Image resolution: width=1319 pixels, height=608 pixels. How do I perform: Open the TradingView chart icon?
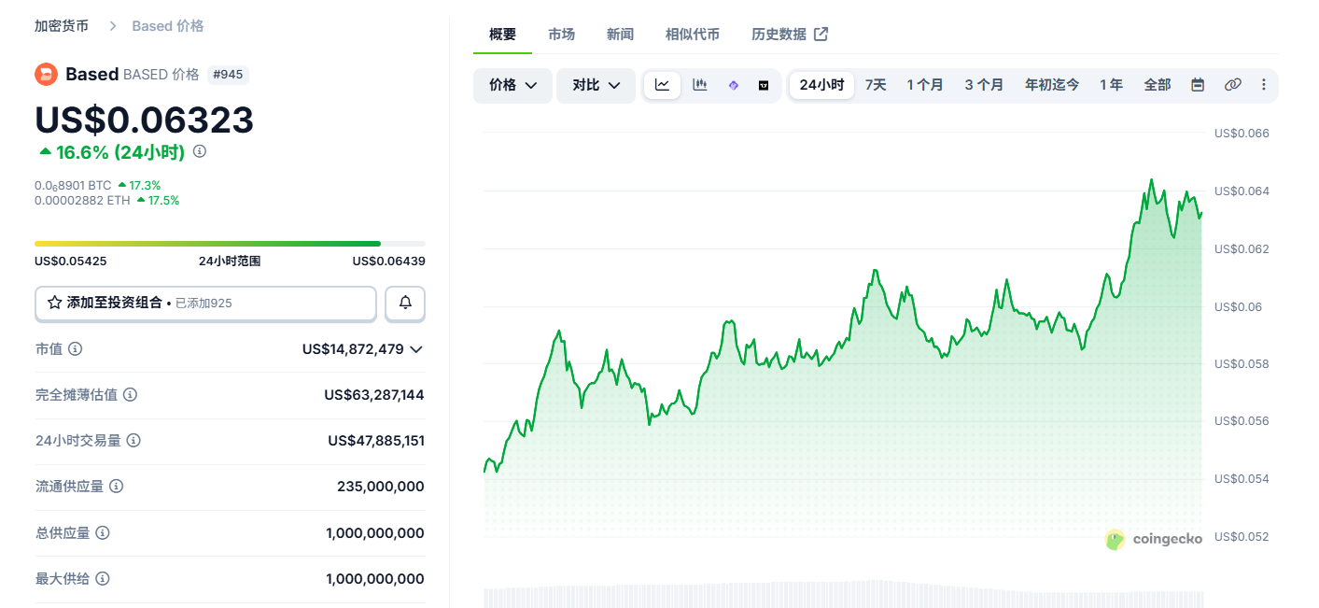(764, 85)
